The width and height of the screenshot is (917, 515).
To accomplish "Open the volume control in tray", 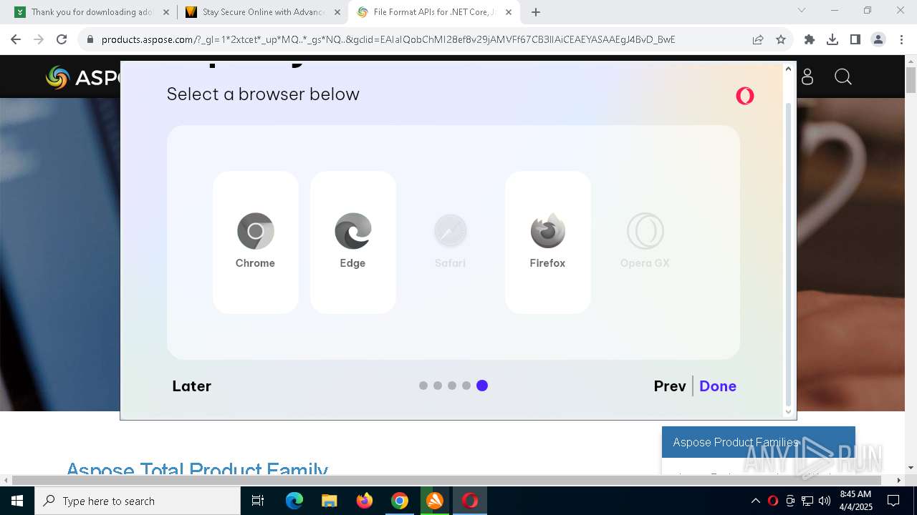I will pyautogui.click(x=825, y=501).
